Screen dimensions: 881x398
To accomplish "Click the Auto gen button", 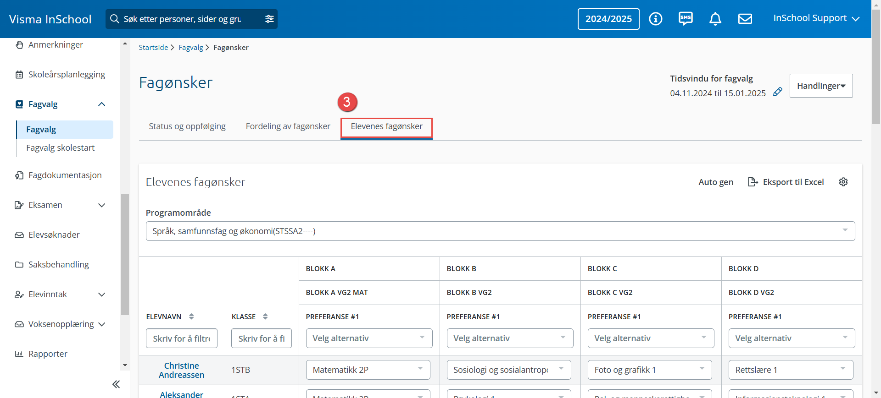I will click(x=716, y=182).
